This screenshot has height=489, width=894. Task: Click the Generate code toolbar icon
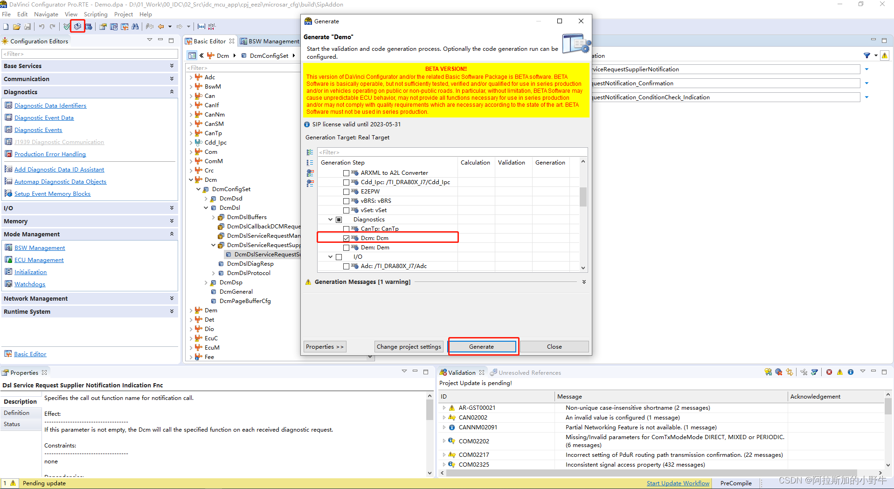click(78, 27)
